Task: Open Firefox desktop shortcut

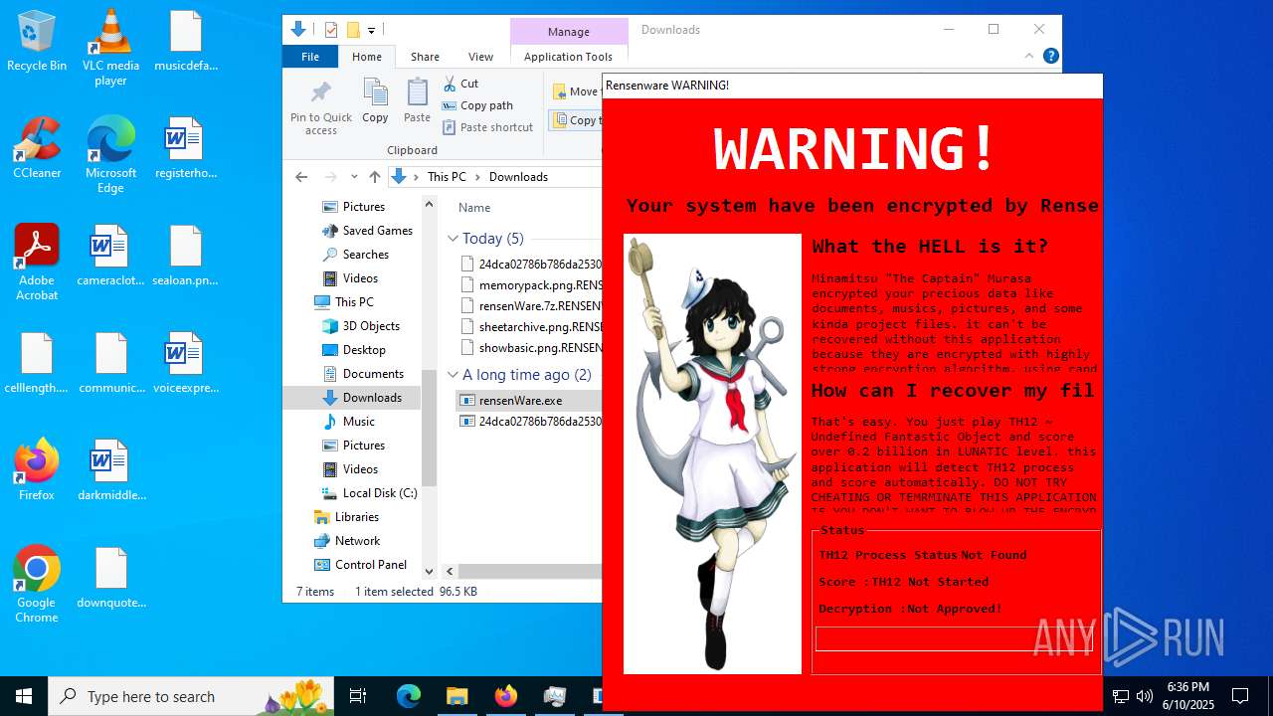Action: (x=37, y=470)
